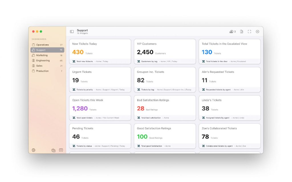View the 3 active dashboard viewers
Viewport: 292px width, 182px height.
point(232,32)
